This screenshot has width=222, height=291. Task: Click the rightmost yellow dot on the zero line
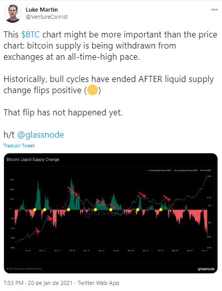pos(161,210)
